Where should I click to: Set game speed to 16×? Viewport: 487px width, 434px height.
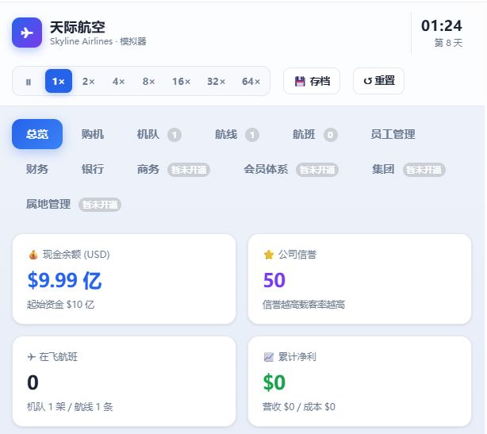tap(182, 82)
